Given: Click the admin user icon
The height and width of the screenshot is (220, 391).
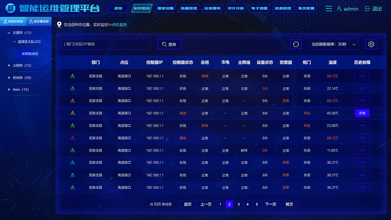Looking at the screenshot, I should pos(339,9).
